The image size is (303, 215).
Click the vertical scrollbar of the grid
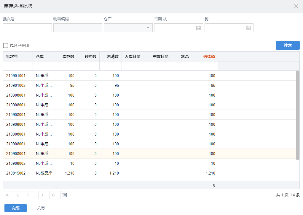298,115
